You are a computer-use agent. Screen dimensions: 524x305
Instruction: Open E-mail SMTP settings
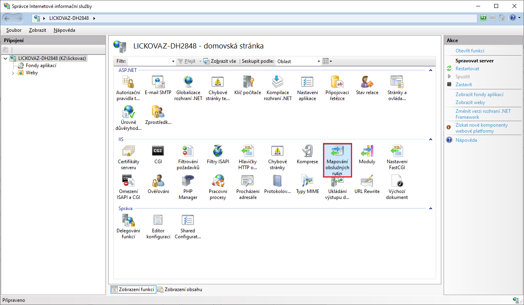158,85
